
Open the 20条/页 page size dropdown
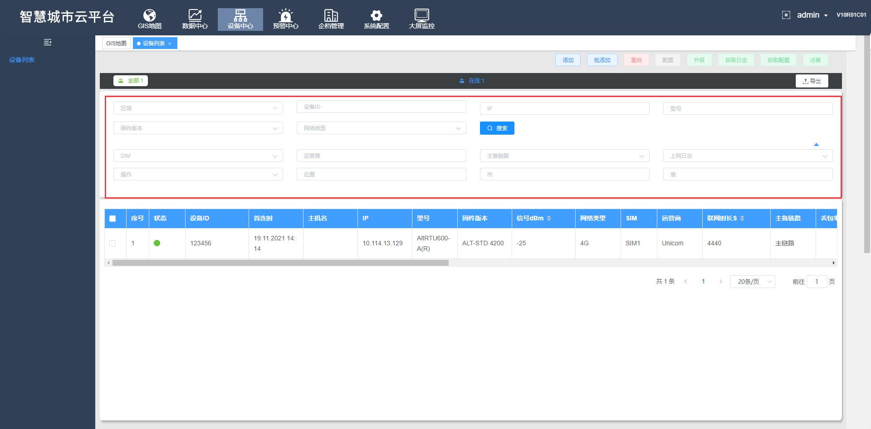pos(752,282)
